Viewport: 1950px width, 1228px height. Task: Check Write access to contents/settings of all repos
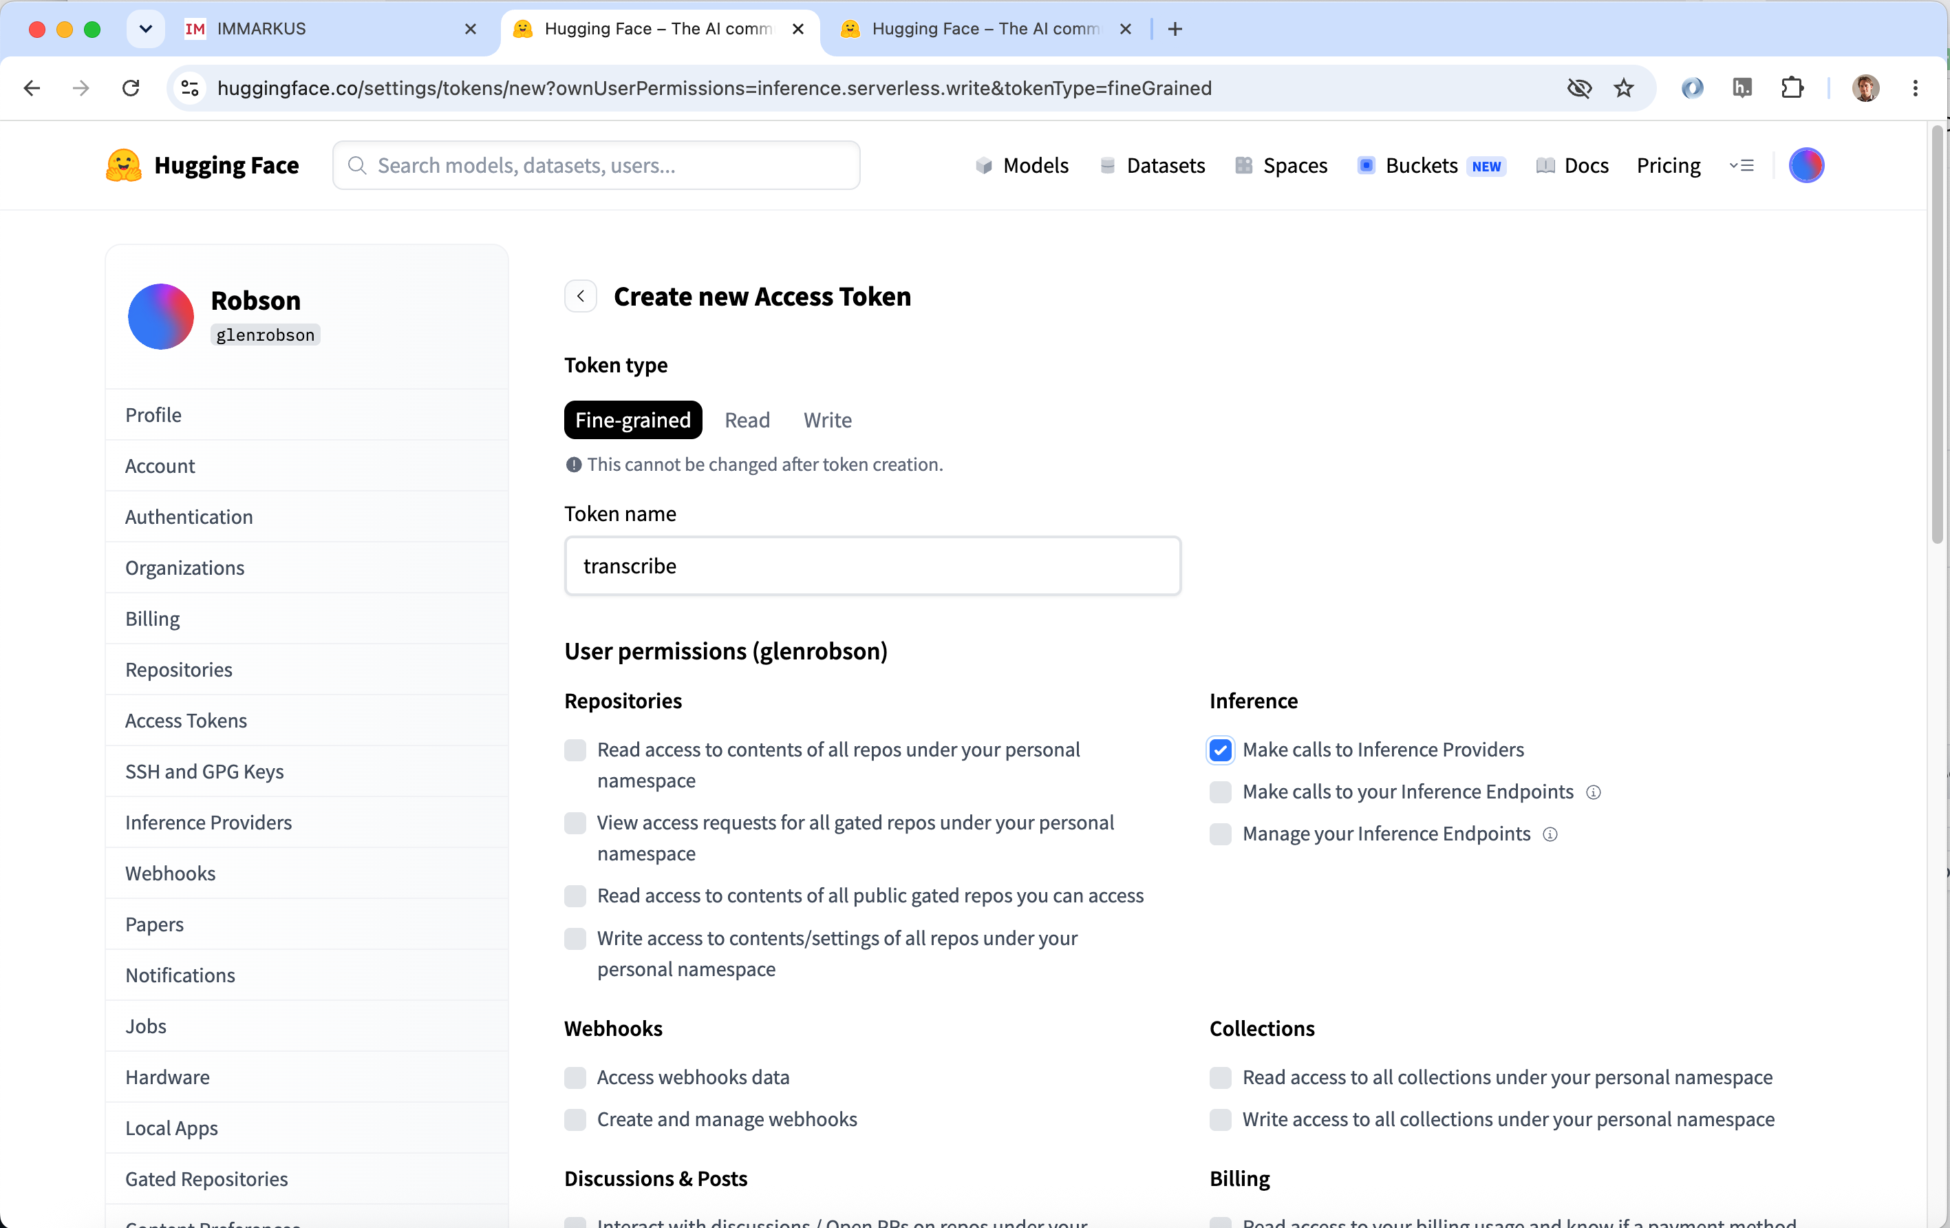point(575,939)
